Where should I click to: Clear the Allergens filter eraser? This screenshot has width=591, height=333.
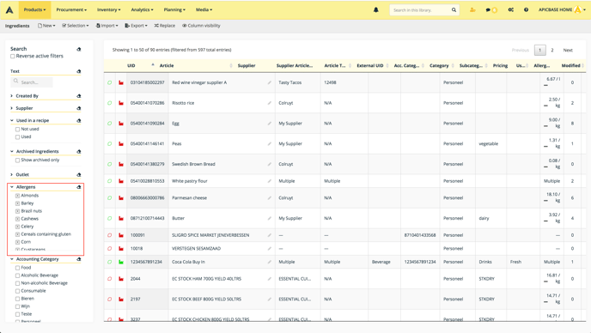pos(79,187)
